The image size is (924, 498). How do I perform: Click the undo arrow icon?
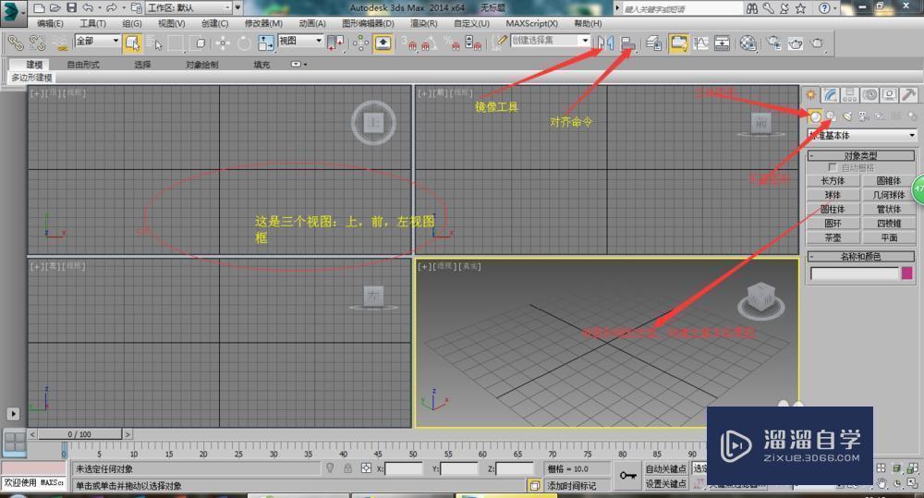(88, 7)
